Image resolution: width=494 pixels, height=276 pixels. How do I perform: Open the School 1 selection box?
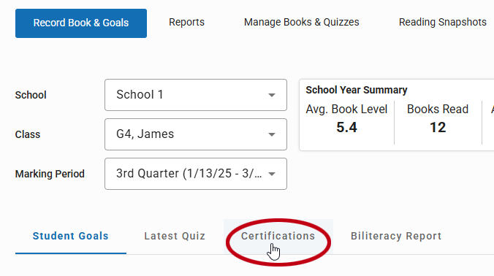[196, 95]
